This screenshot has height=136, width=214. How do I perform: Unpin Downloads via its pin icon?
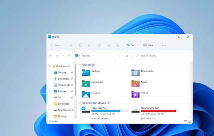click(x=72, y=79)
